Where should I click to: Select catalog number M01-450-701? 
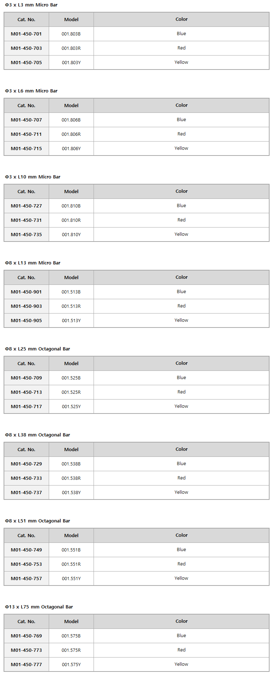pos(27,34)
